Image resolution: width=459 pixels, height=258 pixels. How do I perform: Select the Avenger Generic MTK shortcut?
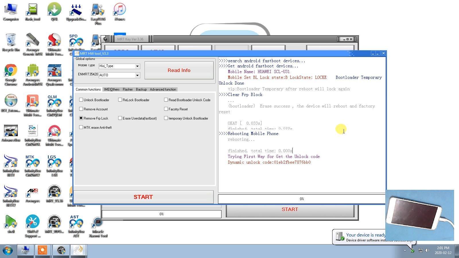tap(32, 44)
